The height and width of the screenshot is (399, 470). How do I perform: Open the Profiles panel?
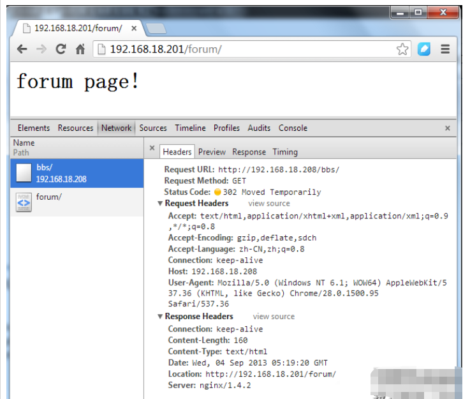point(226,128)
